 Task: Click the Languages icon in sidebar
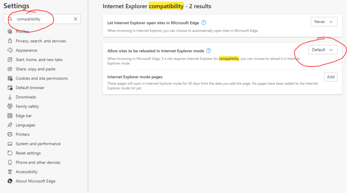click(x=10, y=125)
